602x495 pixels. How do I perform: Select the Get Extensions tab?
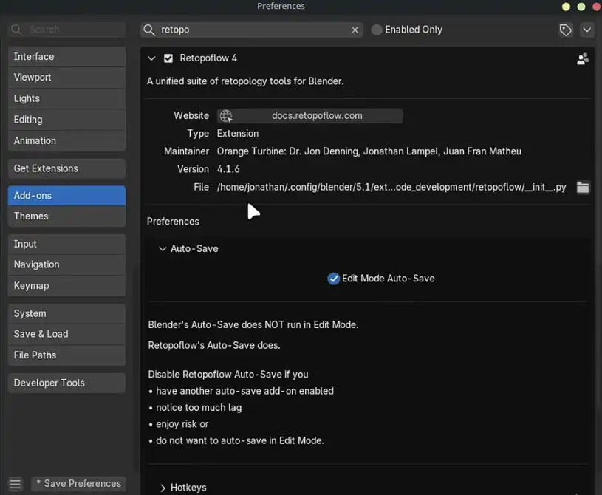[66, 168]
